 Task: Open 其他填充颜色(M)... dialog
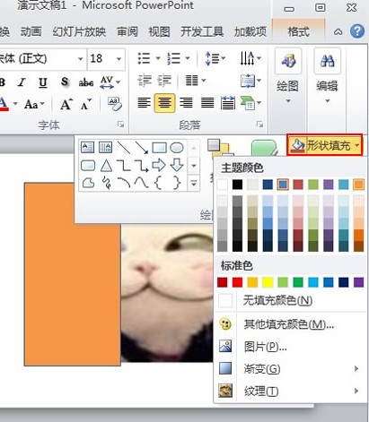click(290, 324)
